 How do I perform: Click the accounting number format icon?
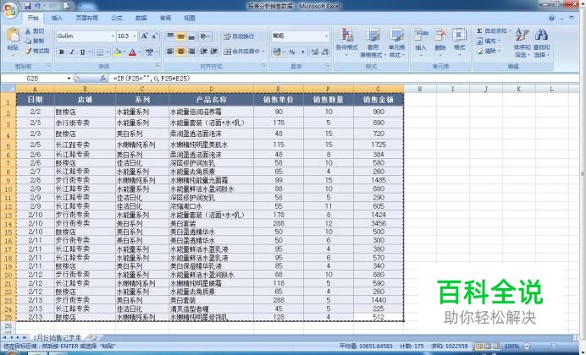(x=277, y=52)
